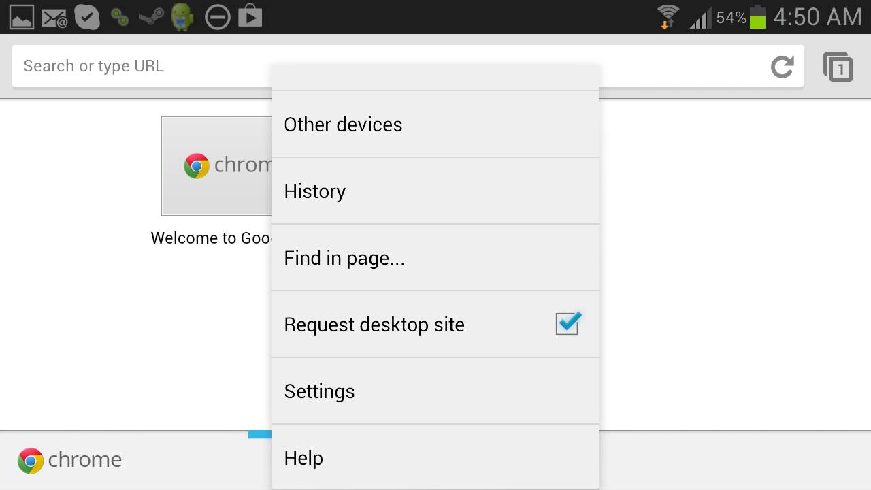
Task: Open the email notification icon in status bar
Action: tap(54, 18)
